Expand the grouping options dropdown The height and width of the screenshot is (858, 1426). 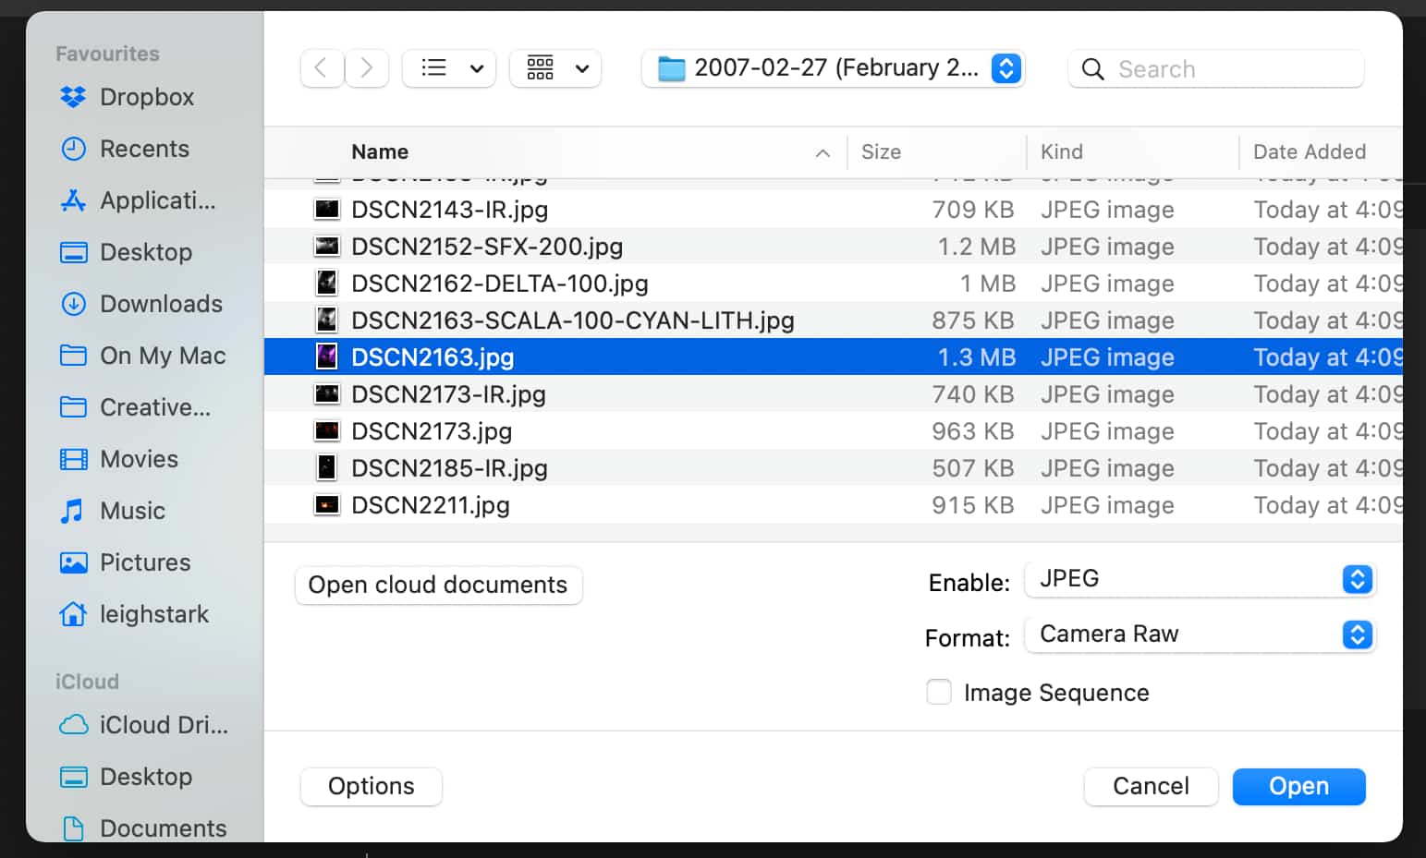tap(556, 68)
